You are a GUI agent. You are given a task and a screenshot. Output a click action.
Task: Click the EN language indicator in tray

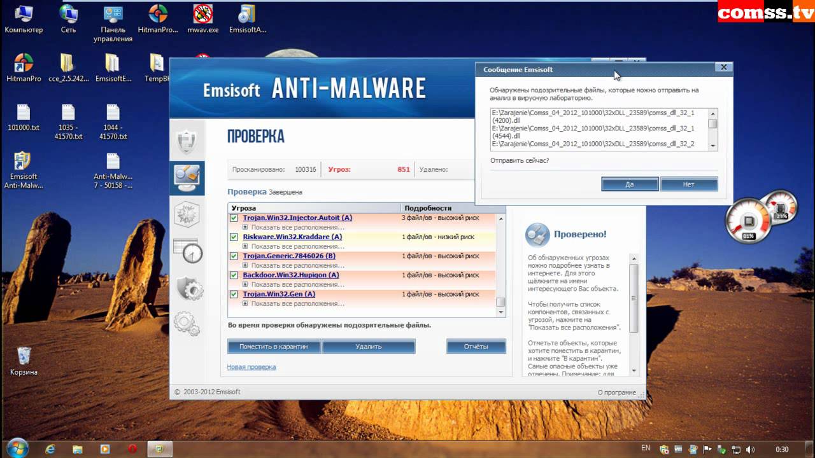pos(646,448)
